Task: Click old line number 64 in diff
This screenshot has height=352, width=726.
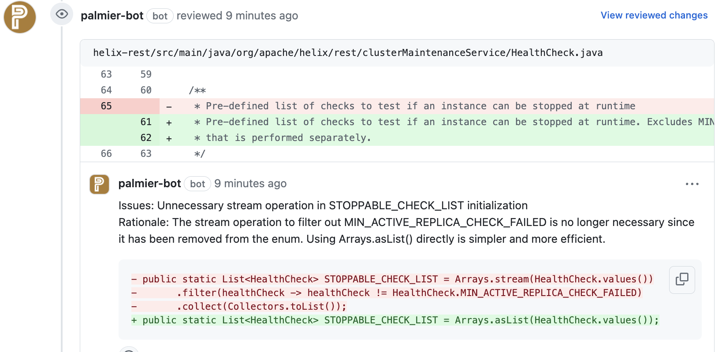Action: tap(106, 90)
